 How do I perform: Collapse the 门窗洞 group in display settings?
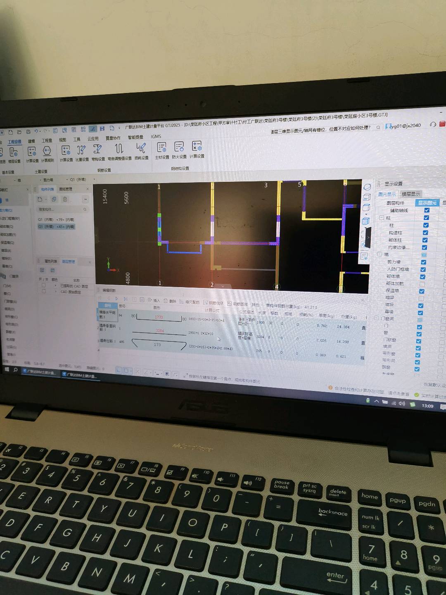[x=377, y=319]
